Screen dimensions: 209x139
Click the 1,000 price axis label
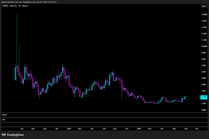[204, 103]
